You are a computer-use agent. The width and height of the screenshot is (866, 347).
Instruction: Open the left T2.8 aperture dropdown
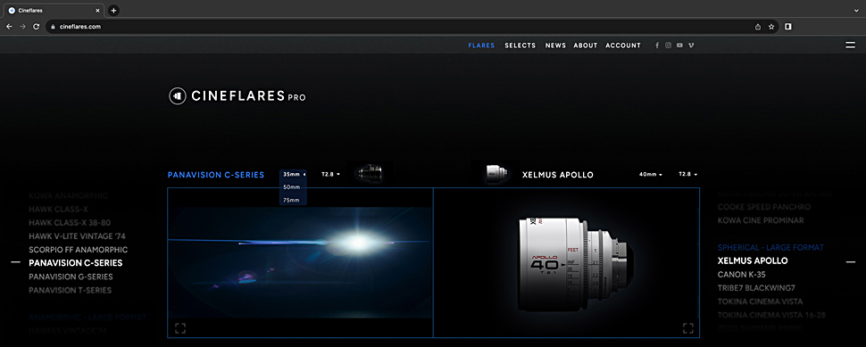pyautogui.click(x=331, y=174)
